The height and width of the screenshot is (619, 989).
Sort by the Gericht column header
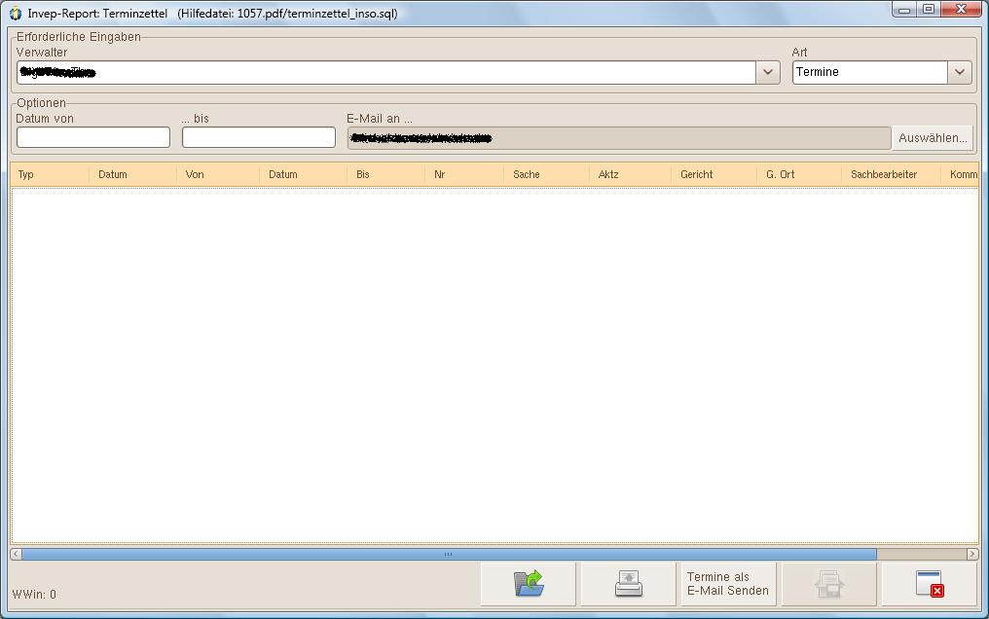click(x=714, y=174)
